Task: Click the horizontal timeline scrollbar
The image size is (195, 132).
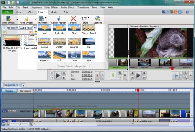Action: [133, 124]
